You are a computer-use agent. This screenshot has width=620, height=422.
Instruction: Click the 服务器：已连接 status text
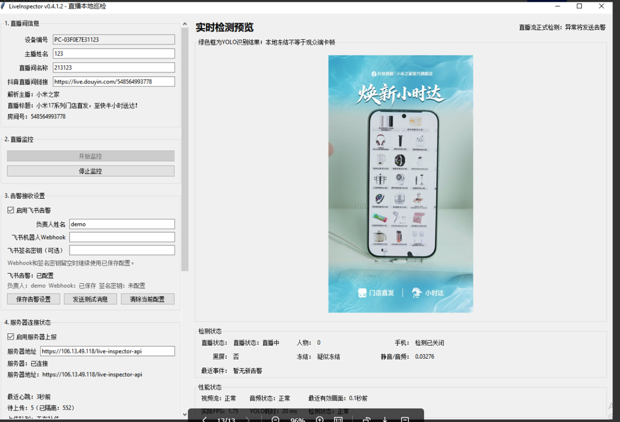click(28, 363)
